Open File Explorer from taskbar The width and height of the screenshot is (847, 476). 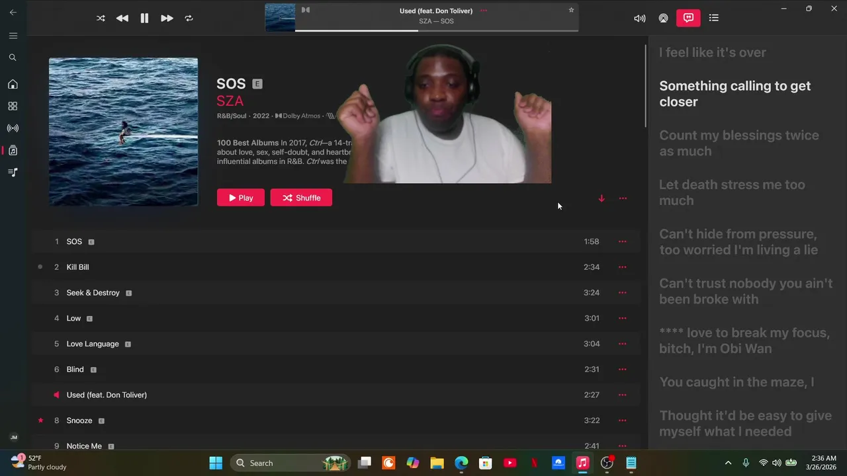[x=437, y=463]
